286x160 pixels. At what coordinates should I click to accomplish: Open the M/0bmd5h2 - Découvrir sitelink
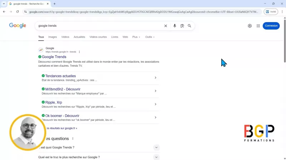(63, 89)
